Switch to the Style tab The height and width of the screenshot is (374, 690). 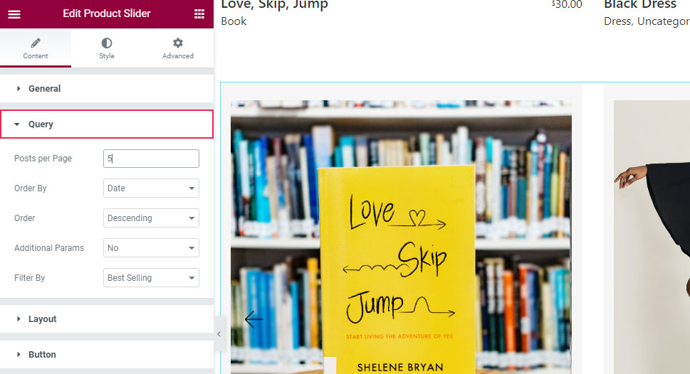coord(107,55)
